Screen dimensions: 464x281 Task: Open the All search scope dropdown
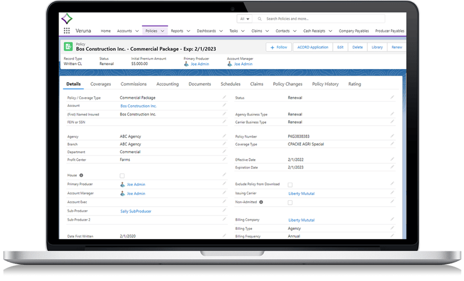coord(244,19)
